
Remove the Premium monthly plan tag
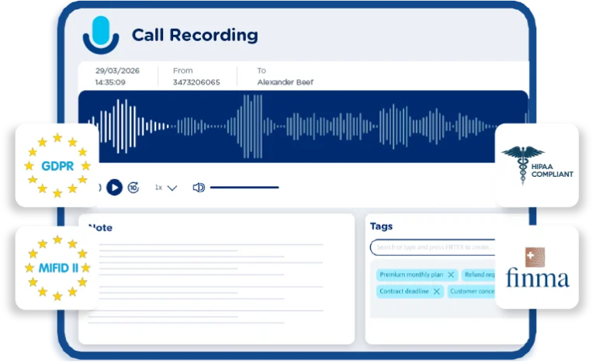[451, 275]
